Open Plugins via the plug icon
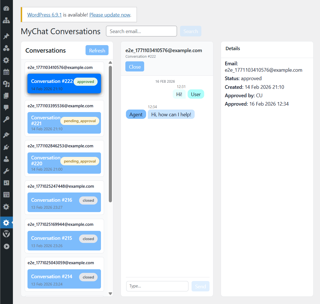The height and width of the screenshot is (304, 320). 6,147
